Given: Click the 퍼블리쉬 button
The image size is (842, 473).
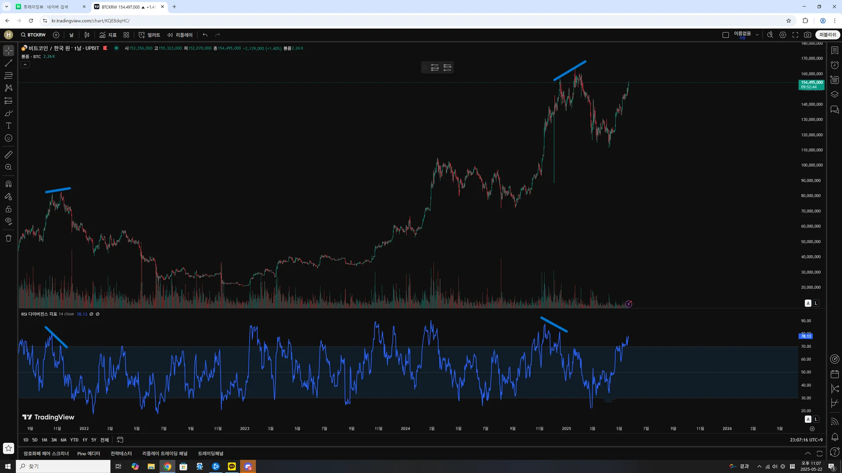Looking at the screenshot, I should [x=827, y=35].
